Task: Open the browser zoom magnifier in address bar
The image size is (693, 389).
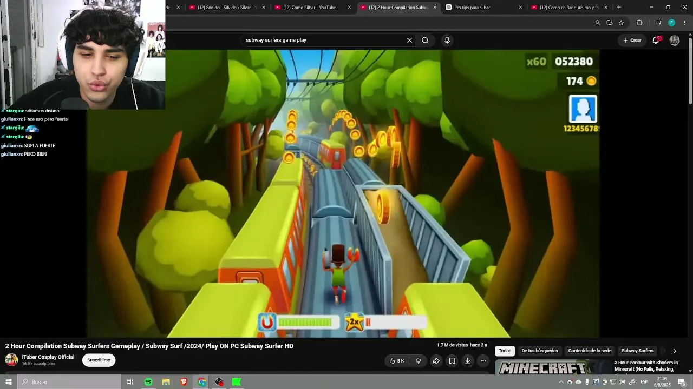Action: 598,23
